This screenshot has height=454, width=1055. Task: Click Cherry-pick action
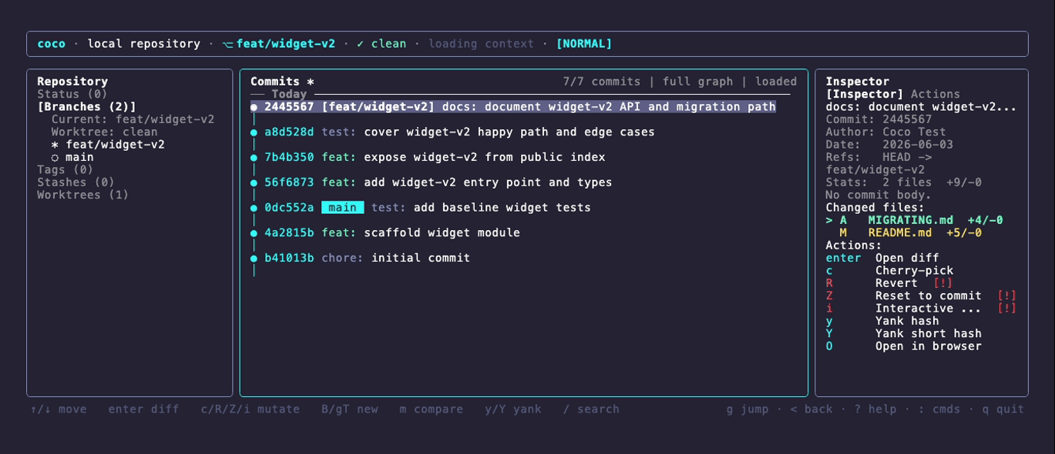coord(889,270)
